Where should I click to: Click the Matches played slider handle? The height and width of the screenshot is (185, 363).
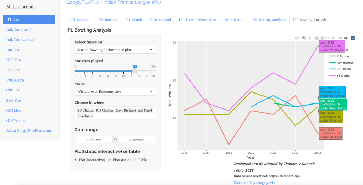tap(134, 71)
